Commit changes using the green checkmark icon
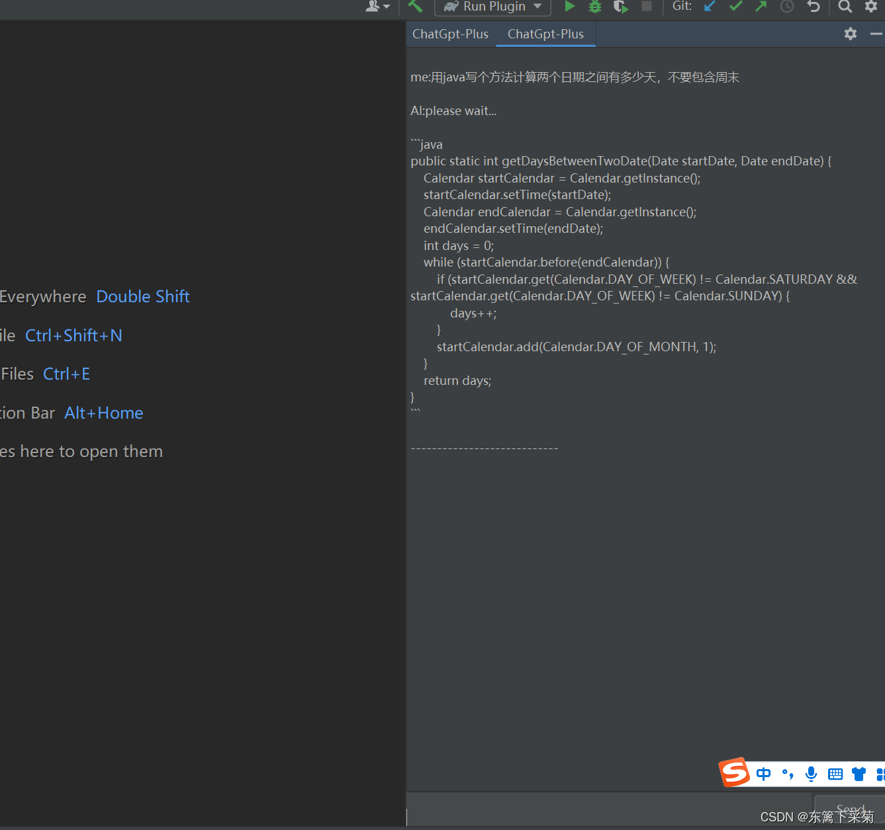This screenshot has width=885, height=830. tap(735, 7)
